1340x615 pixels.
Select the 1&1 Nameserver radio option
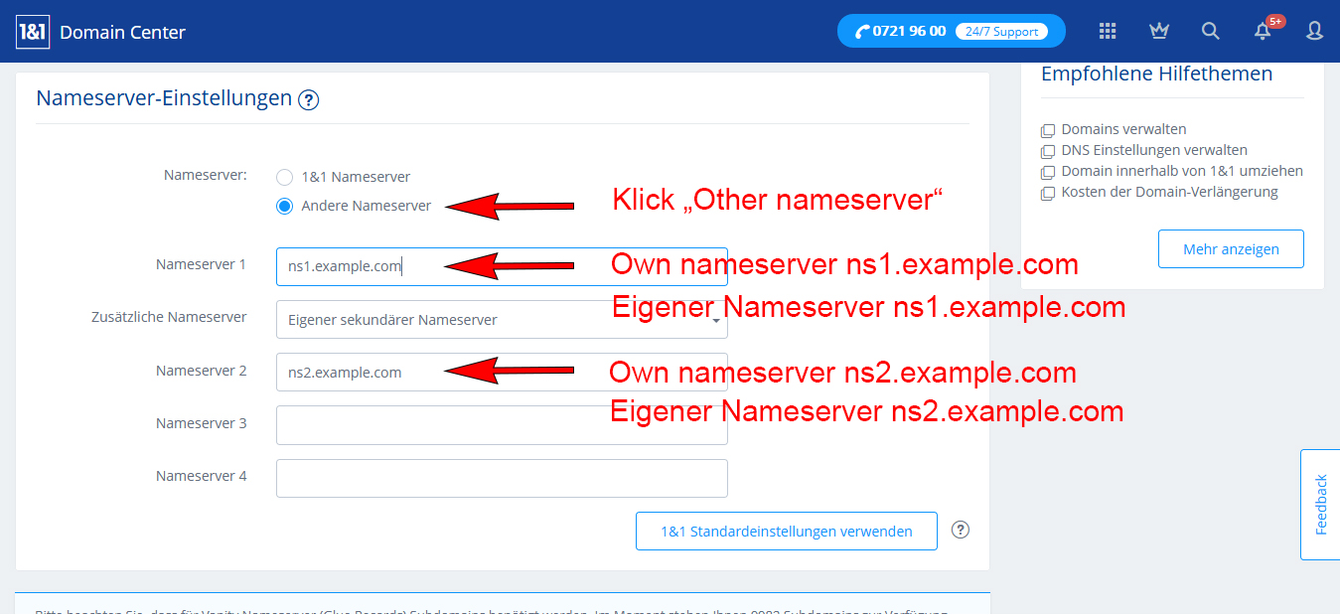pyautogui.click(x=285, y=177)
